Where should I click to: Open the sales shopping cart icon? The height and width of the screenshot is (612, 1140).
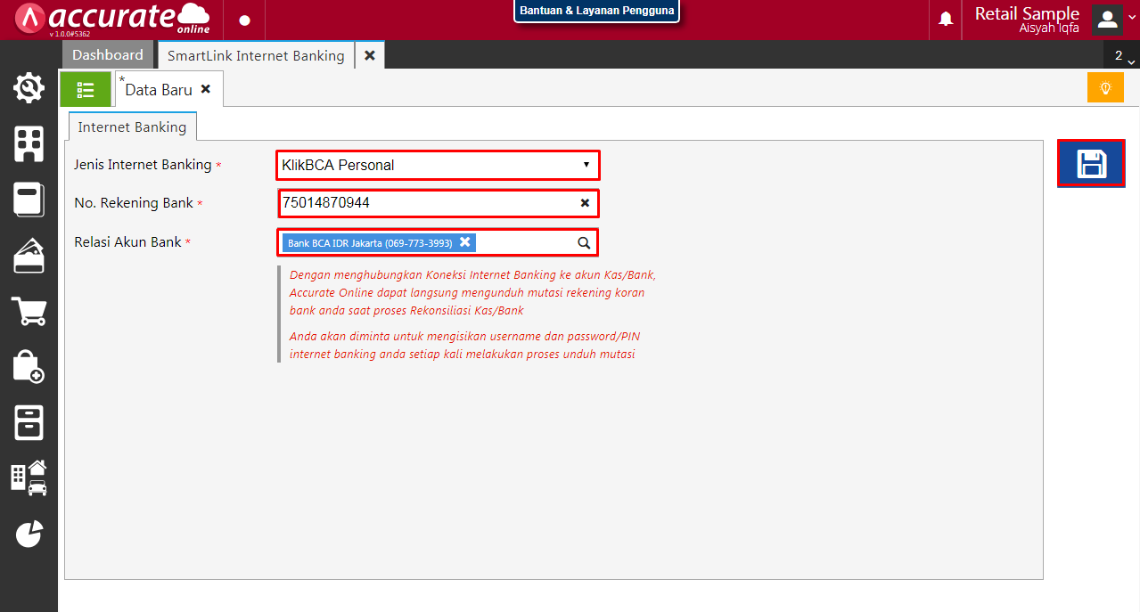point(29,311)
